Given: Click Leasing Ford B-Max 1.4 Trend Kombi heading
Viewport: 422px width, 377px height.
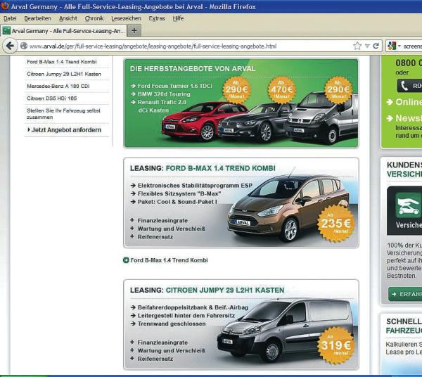Looking at the screenshot, I should [203, 168].
